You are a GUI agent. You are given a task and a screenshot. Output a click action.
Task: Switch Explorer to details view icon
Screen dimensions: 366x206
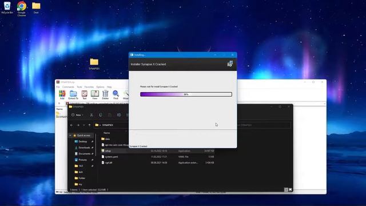[x=286, y=189]
